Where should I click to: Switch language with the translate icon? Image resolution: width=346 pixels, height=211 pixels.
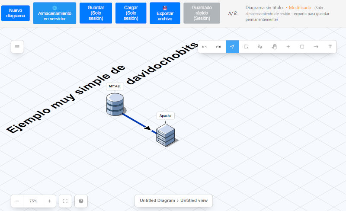coord(233,13)
